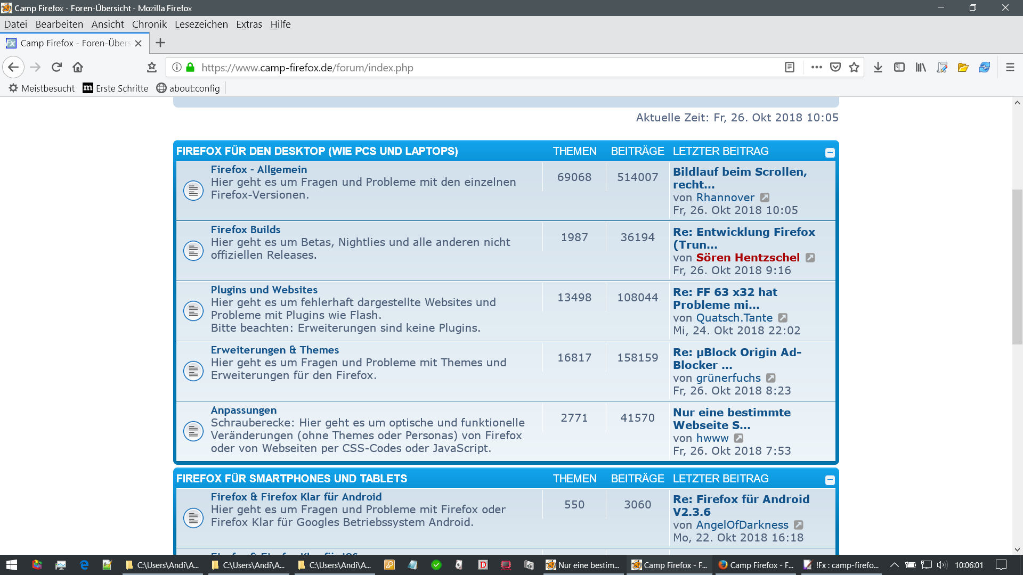The image size is (1023, 575).
Task: Open a new tab
Action: [160, 43]
